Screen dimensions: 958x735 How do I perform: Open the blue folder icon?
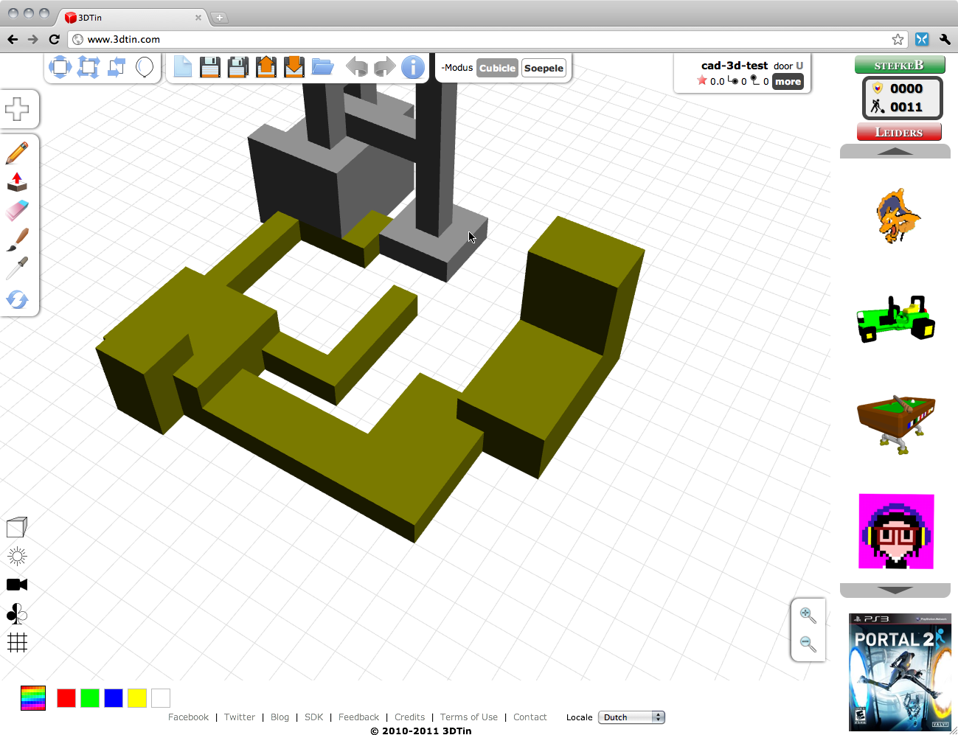click(322, 67)
